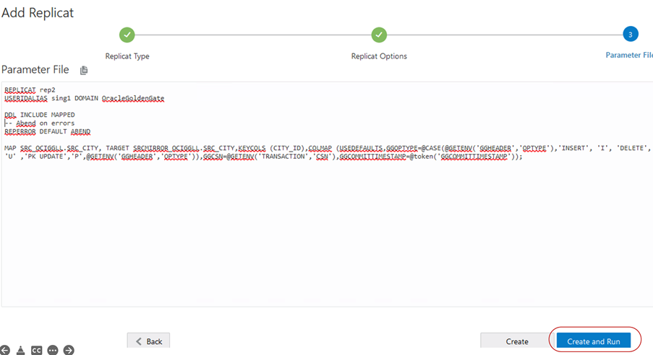The image size is (653, 355).
Task: Select the completed Replicat Type step circle
Action: 127,35
